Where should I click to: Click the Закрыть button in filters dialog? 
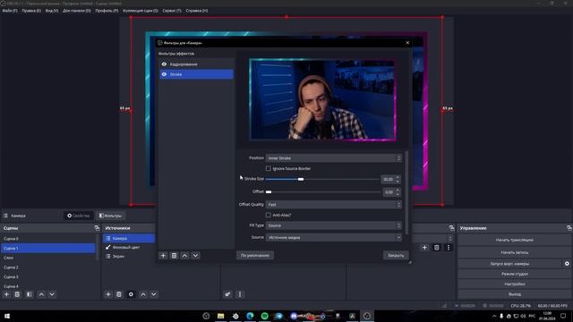coord(396,255)
